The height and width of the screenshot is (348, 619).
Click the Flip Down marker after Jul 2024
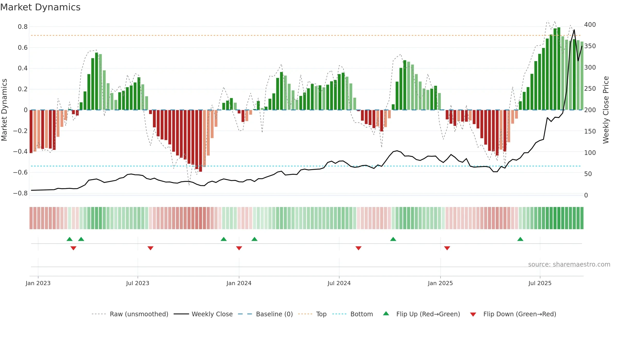[x=359, y=248]
